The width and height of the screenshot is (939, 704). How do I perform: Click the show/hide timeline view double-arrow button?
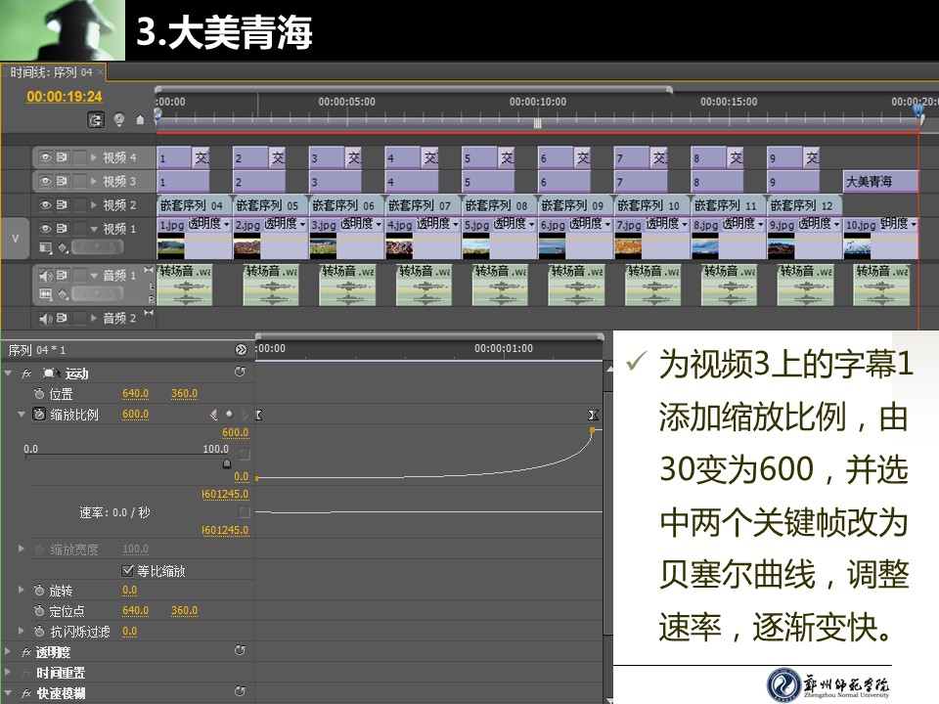click(x=241, y=350)
